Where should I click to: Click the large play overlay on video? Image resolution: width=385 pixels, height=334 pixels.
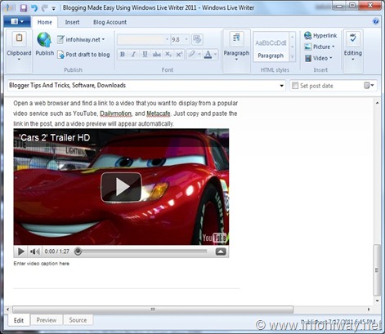(121, 187)
